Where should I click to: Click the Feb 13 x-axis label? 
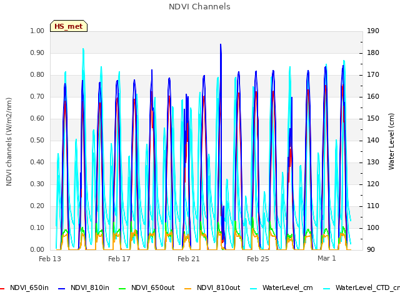click(50, 259)
